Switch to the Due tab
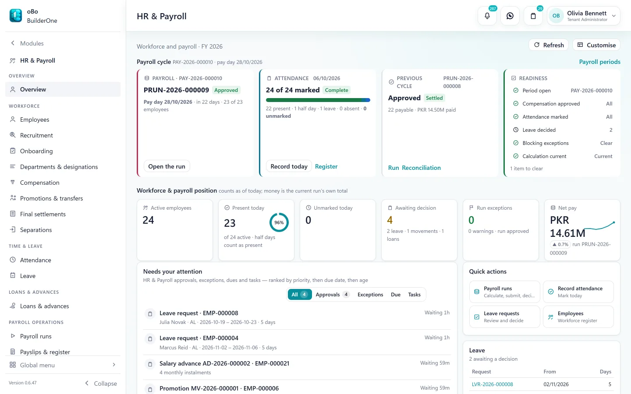Screen dimensions: 631x394 396,295
